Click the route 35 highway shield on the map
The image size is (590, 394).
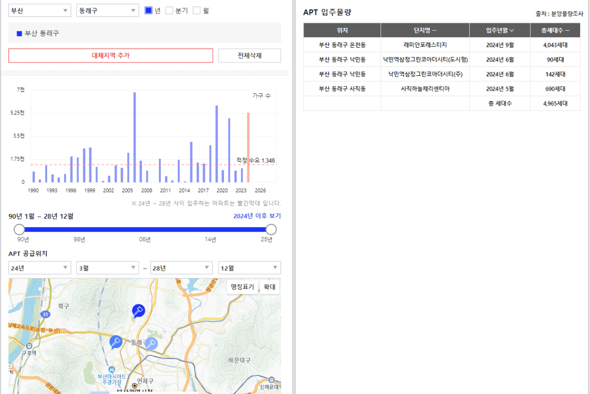coord(46,314)
